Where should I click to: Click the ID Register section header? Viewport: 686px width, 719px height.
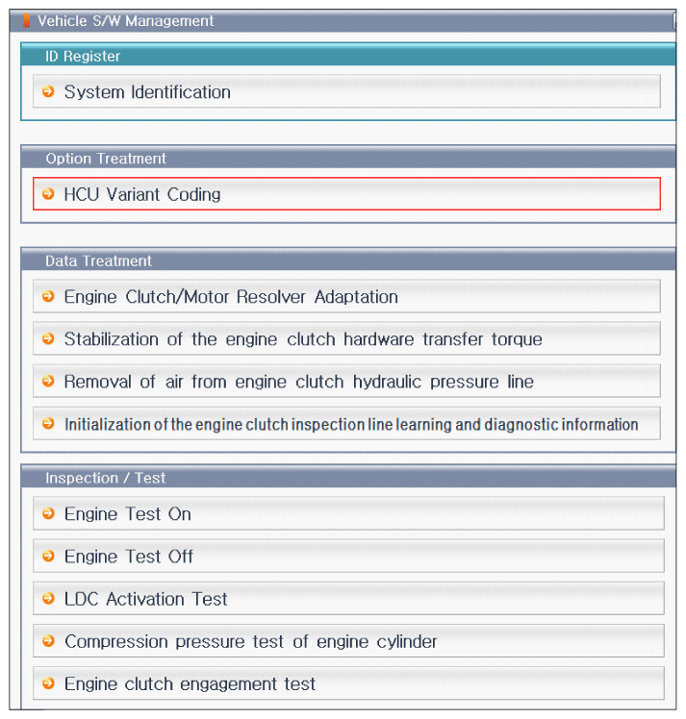coord(348,56)
